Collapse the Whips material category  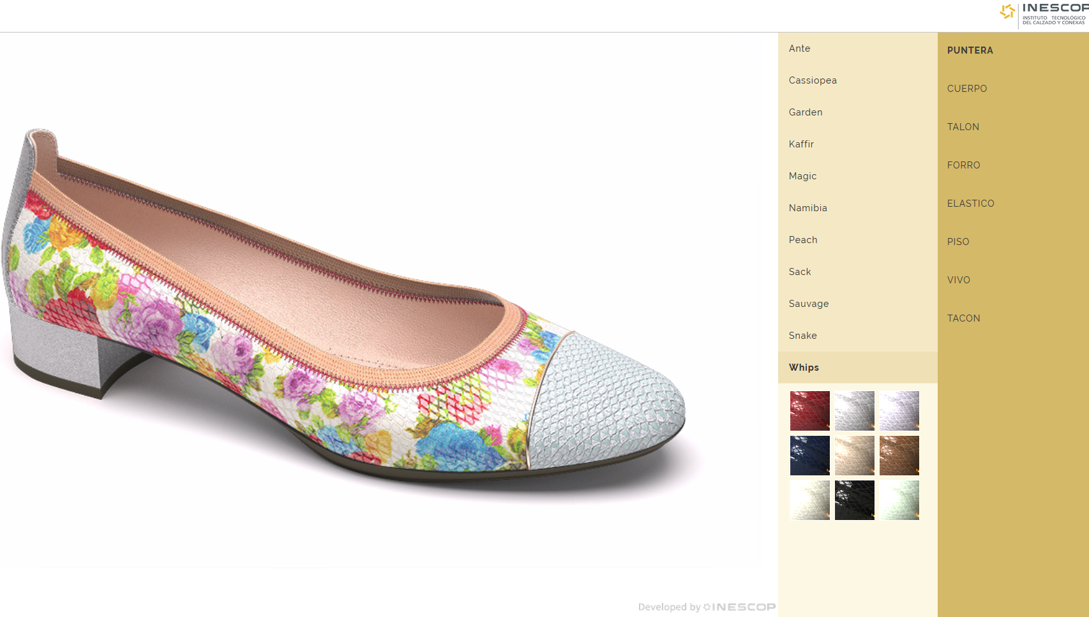click(804, 368)
